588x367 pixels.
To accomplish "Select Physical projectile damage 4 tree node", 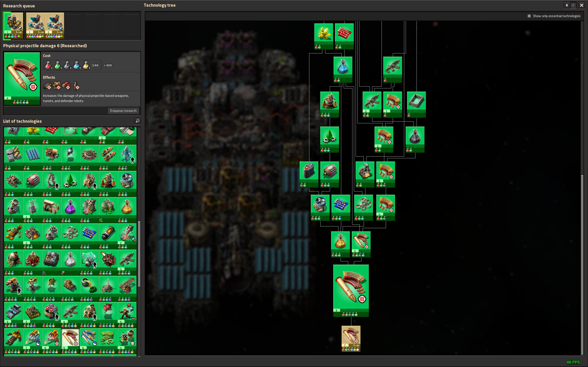I will click(x=386, y=208).
